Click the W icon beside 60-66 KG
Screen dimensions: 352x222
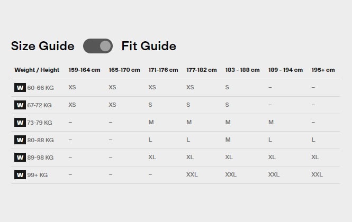click(x=20, y=88)
